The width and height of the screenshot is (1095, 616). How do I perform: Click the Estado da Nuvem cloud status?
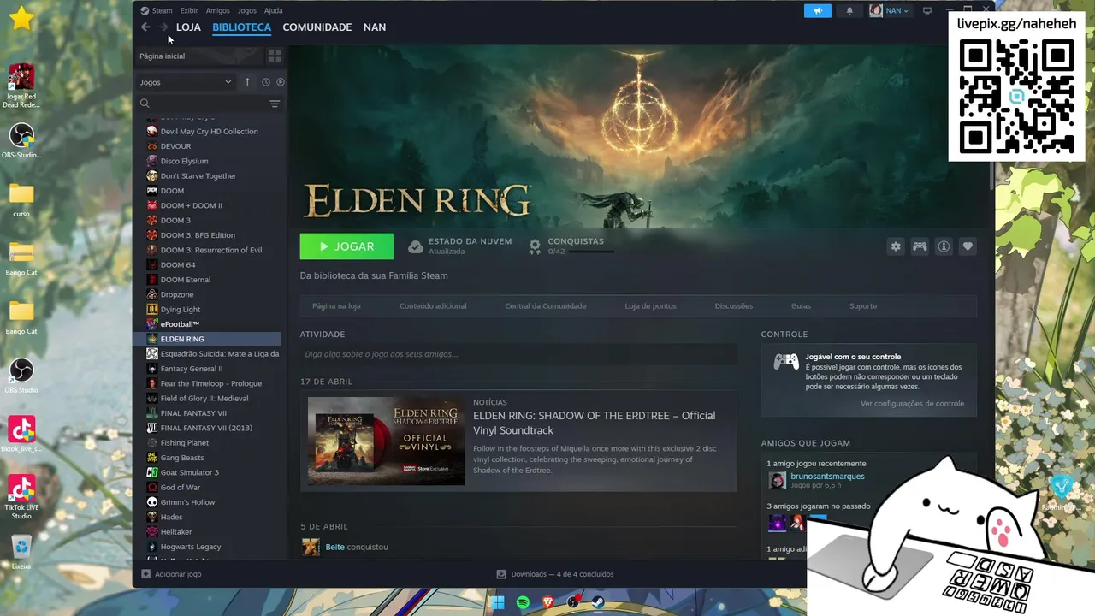(x=460, y=246)
